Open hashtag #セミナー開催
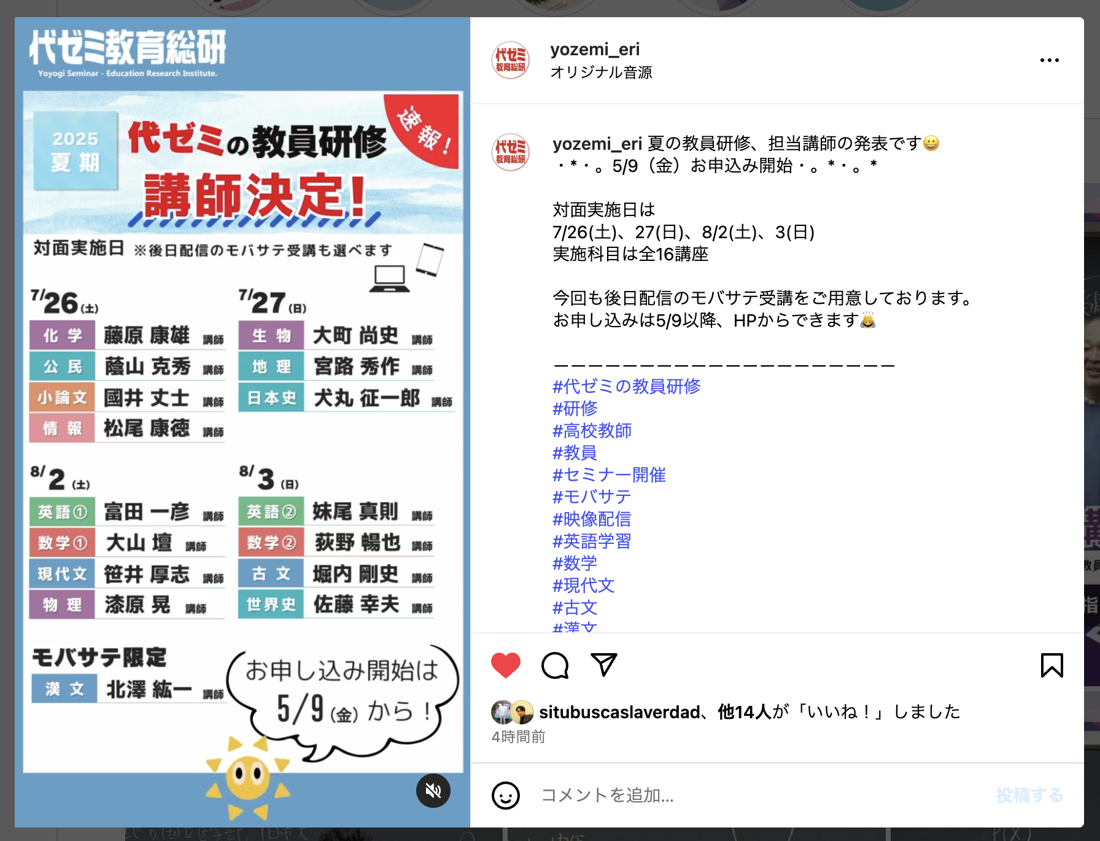The width and height of the screenshot is (1100, 841). (609, 475)
